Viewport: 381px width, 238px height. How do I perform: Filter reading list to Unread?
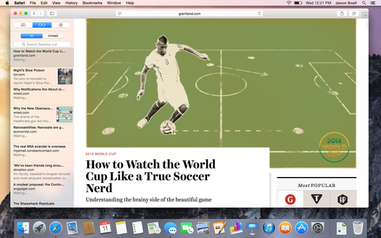[x=53, y=36]
